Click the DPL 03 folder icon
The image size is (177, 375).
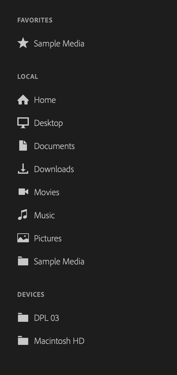pos(23,317)
